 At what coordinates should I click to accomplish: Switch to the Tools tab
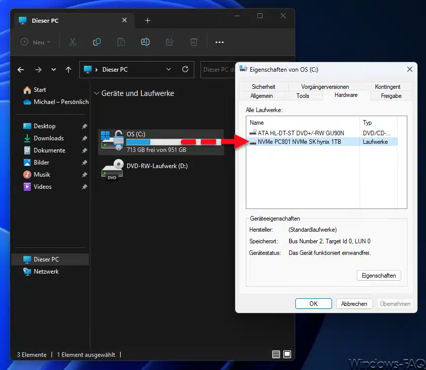pyautogui.click(x=303, y=95)
